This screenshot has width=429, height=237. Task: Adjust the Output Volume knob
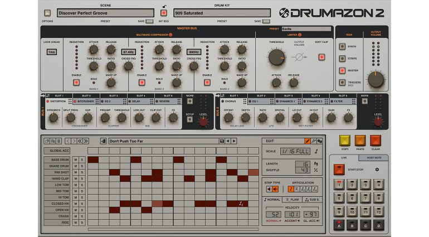376,80
